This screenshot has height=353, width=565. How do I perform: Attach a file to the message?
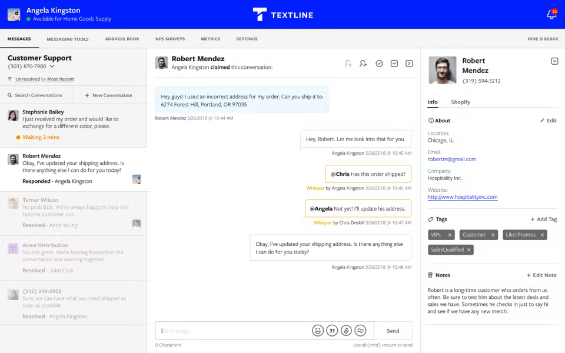click(x=346, y=331)
